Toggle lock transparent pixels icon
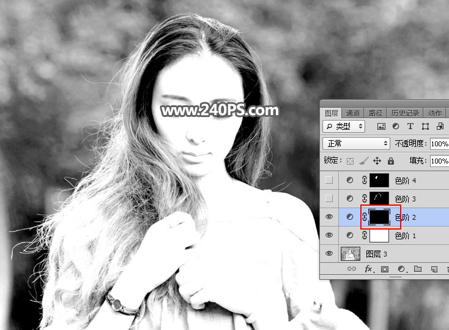449x330 pixels. (x=350, y=161)
